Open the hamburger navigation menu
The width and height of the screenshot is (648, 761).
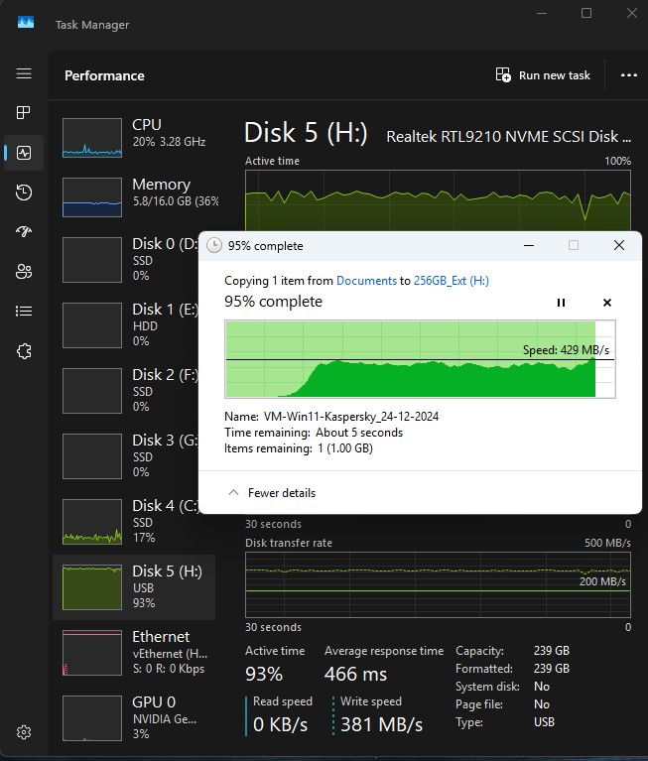click(x=24, y=74)
